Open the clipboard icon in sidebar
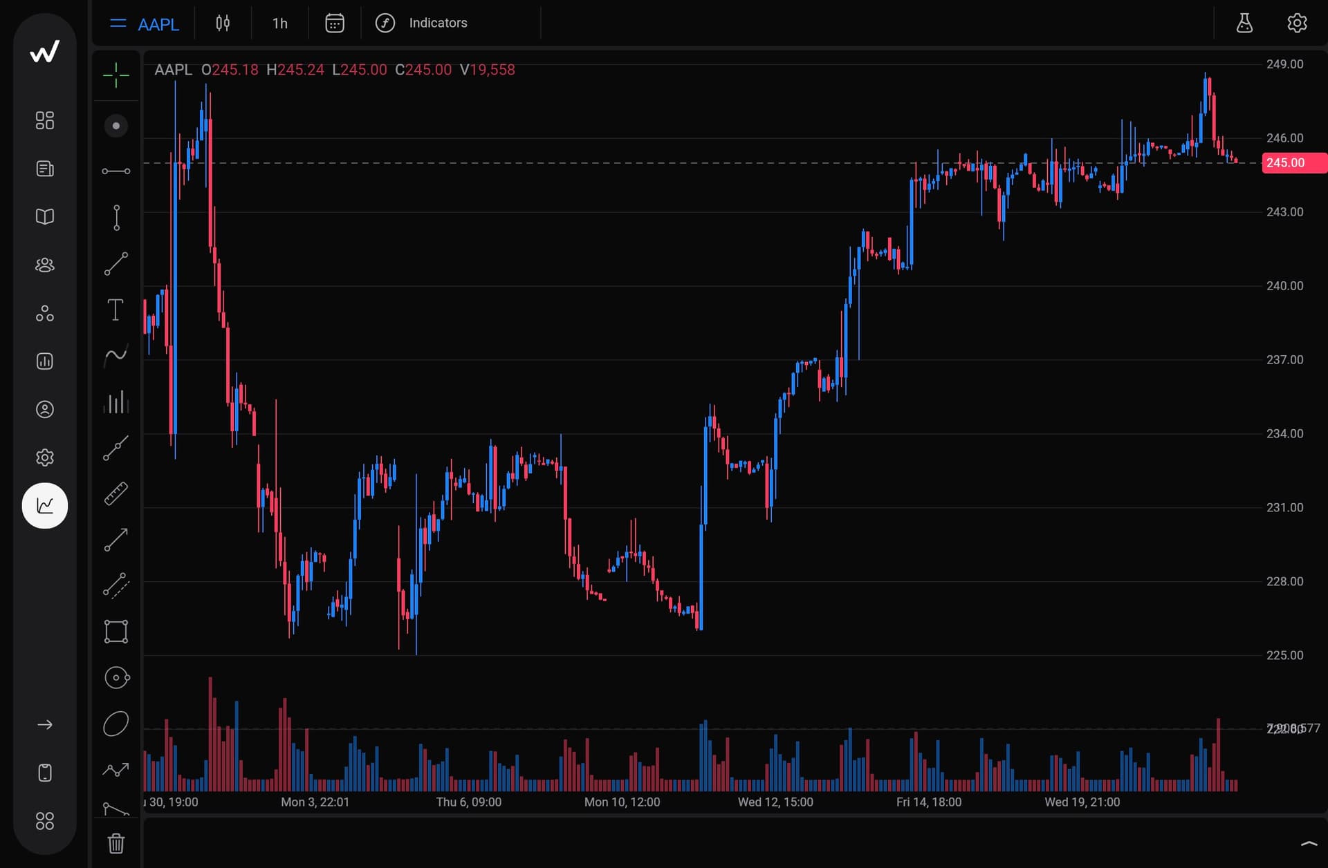 tap(45, 773)
